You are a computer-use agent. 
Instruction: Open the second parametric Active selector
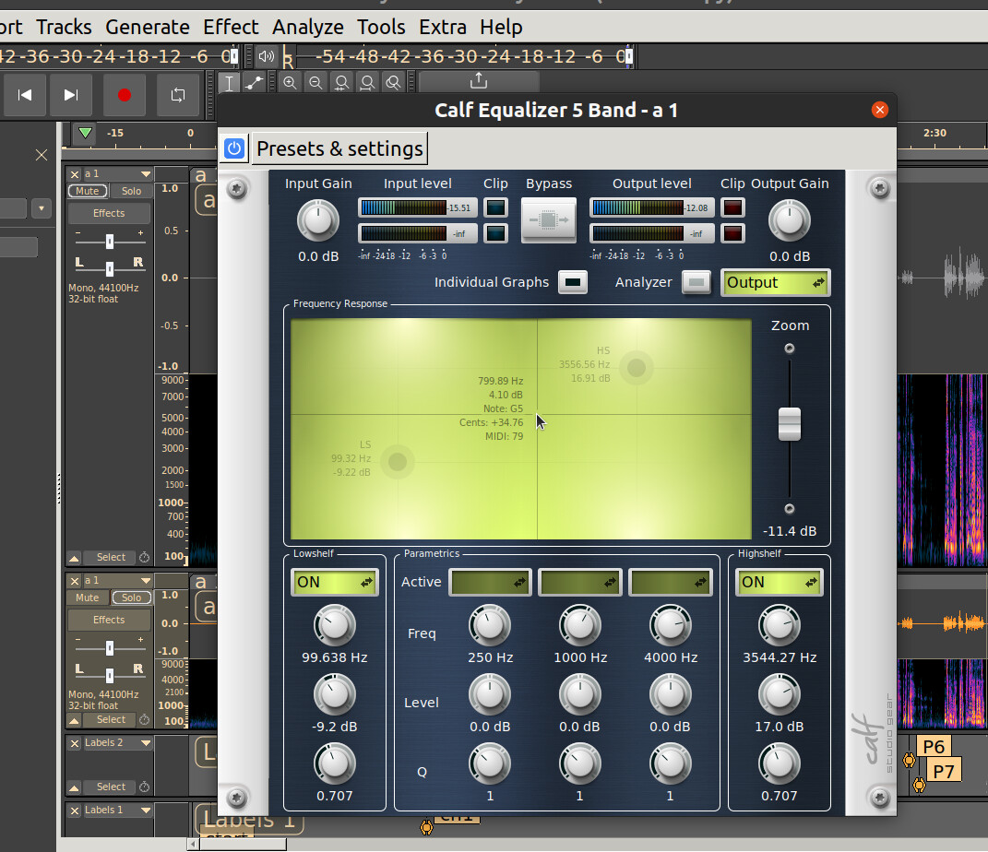(580, 583)
